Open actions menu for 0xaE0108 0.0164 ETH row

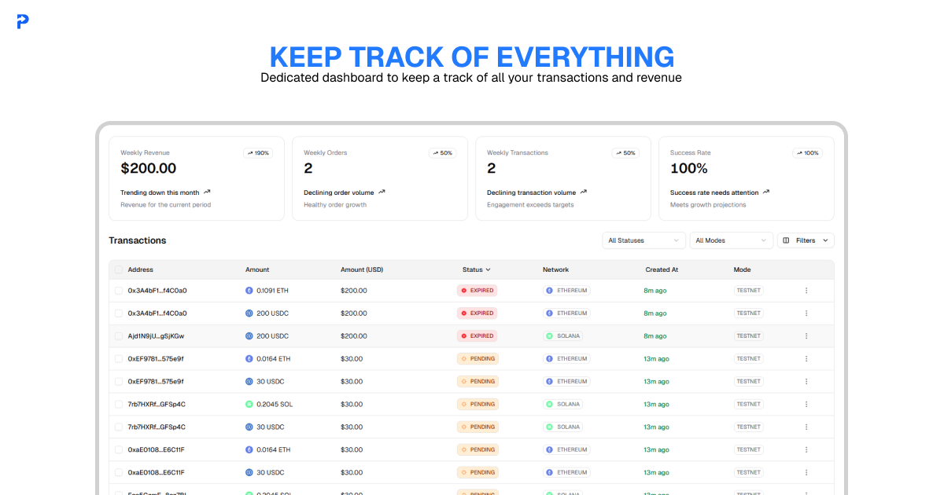coord(806,450)
